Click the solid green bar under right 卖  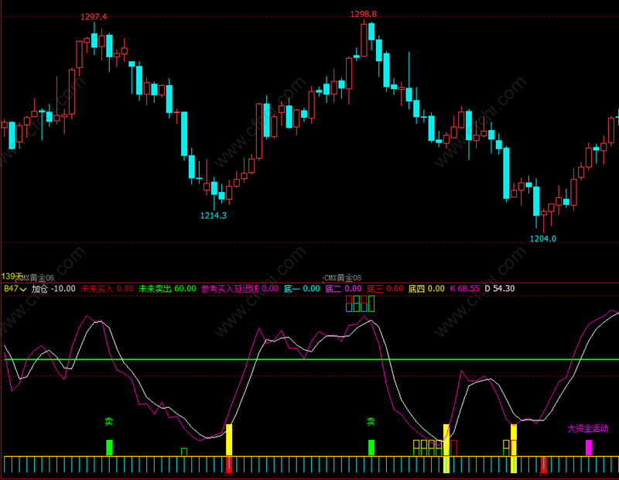(371, 448)
